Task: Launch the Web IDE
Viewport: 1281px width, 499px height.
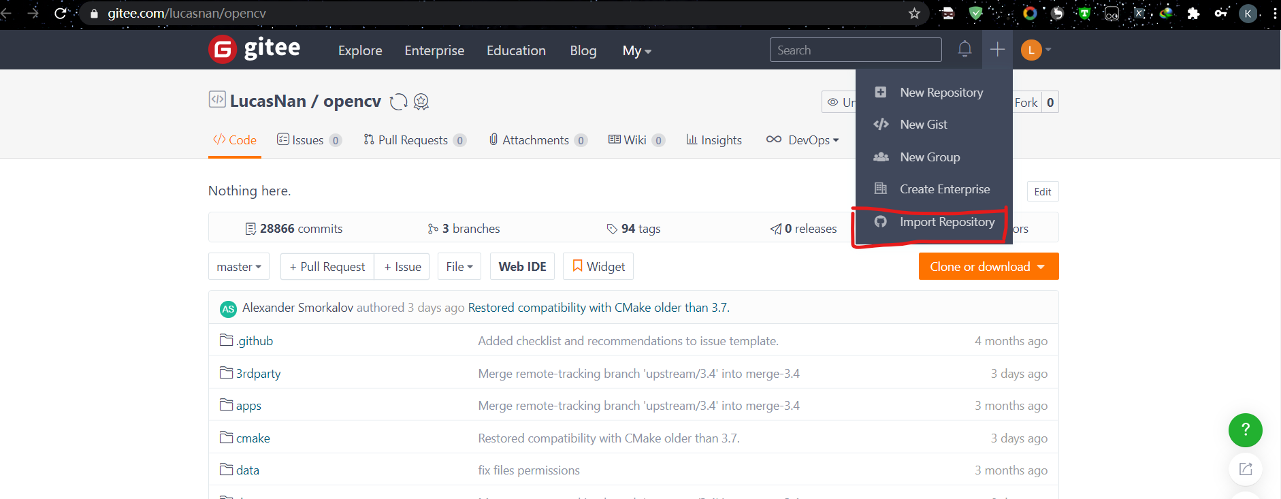Action: [x=523, y=267]
